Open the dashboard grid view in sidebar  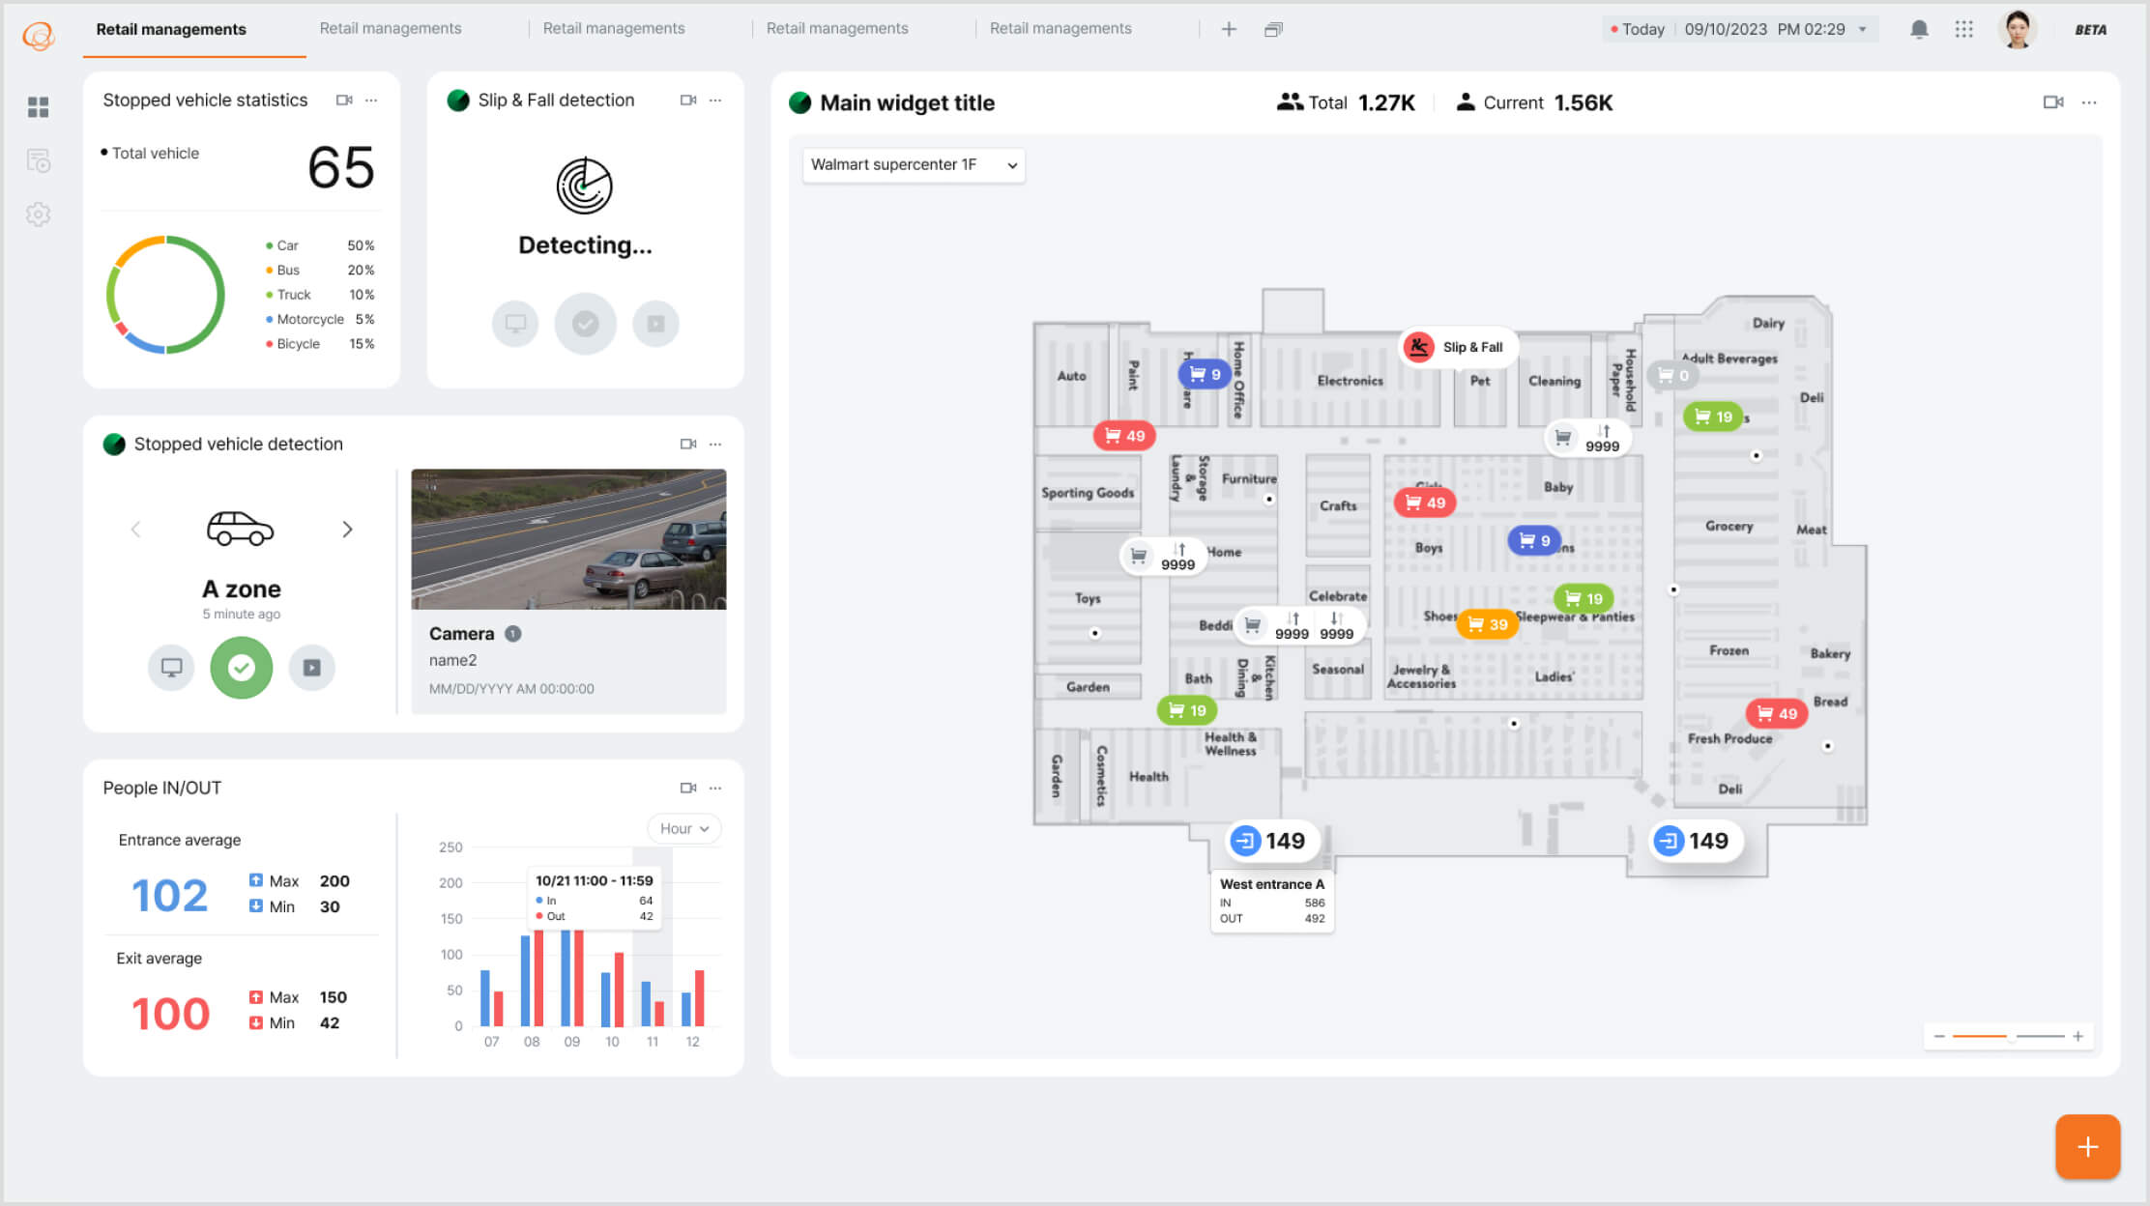point(39,107)
